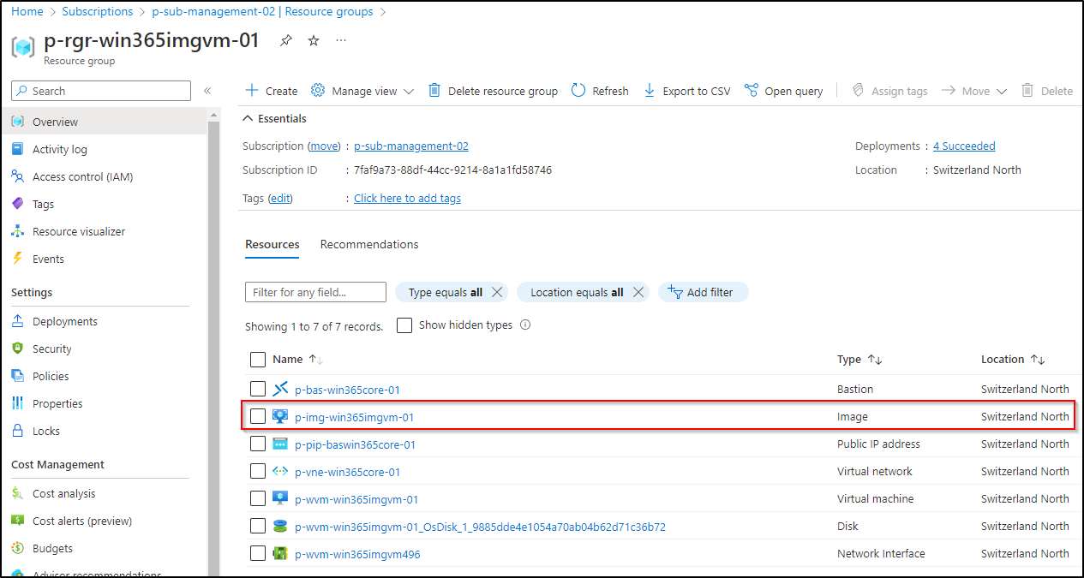1084x578 pixels.
Task: Mark resource group as favorite star
Action: (x=314, y=40)
